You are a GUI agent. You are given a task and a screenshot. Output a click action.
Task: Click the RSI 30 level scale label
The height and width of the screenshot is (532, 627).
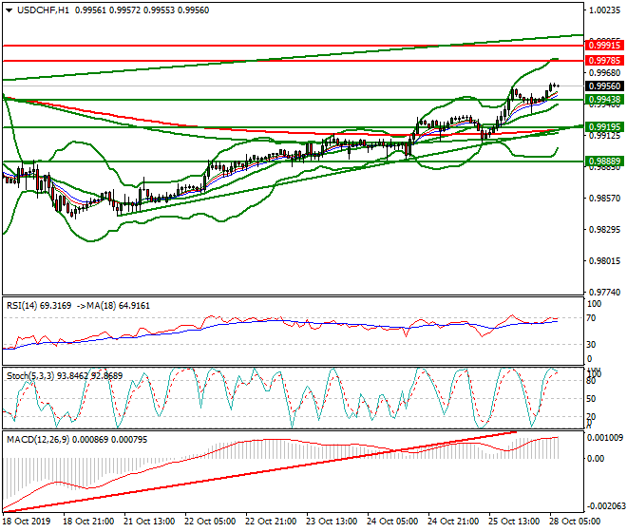[x=591, y=345]
